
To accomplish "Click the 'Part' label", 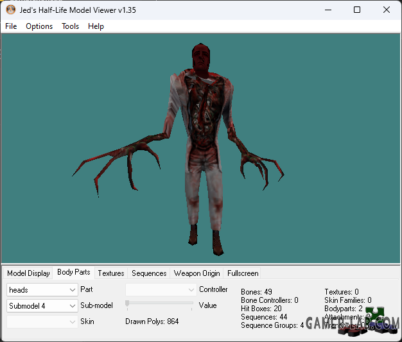I will (x=87, y=289).
